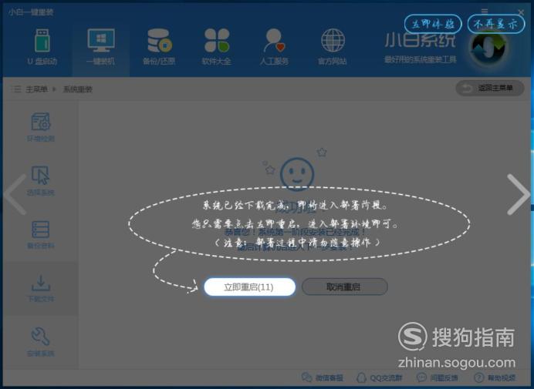This screenshot has width=534, height=389.
Task: Open the QQ交流群 link
Action: click(379, 377)
